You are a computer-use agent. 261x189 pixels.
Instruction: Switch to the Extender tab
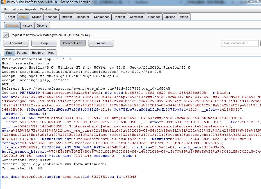(154, 17)
